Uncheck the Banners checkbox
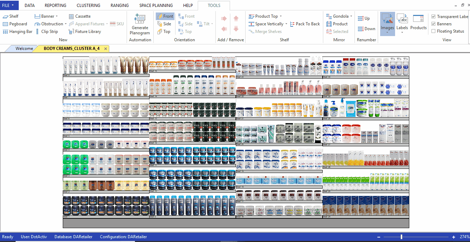470x242 pixels. coord(434,24)
